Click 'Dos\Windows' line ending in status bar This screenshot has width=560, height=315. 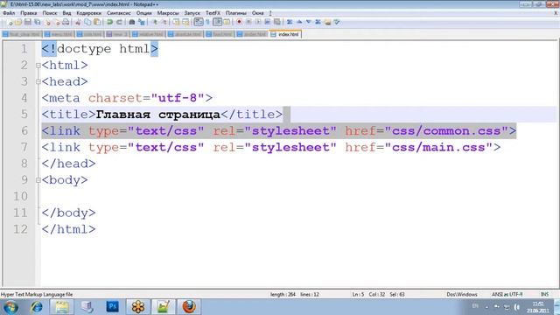pos(462,295)
